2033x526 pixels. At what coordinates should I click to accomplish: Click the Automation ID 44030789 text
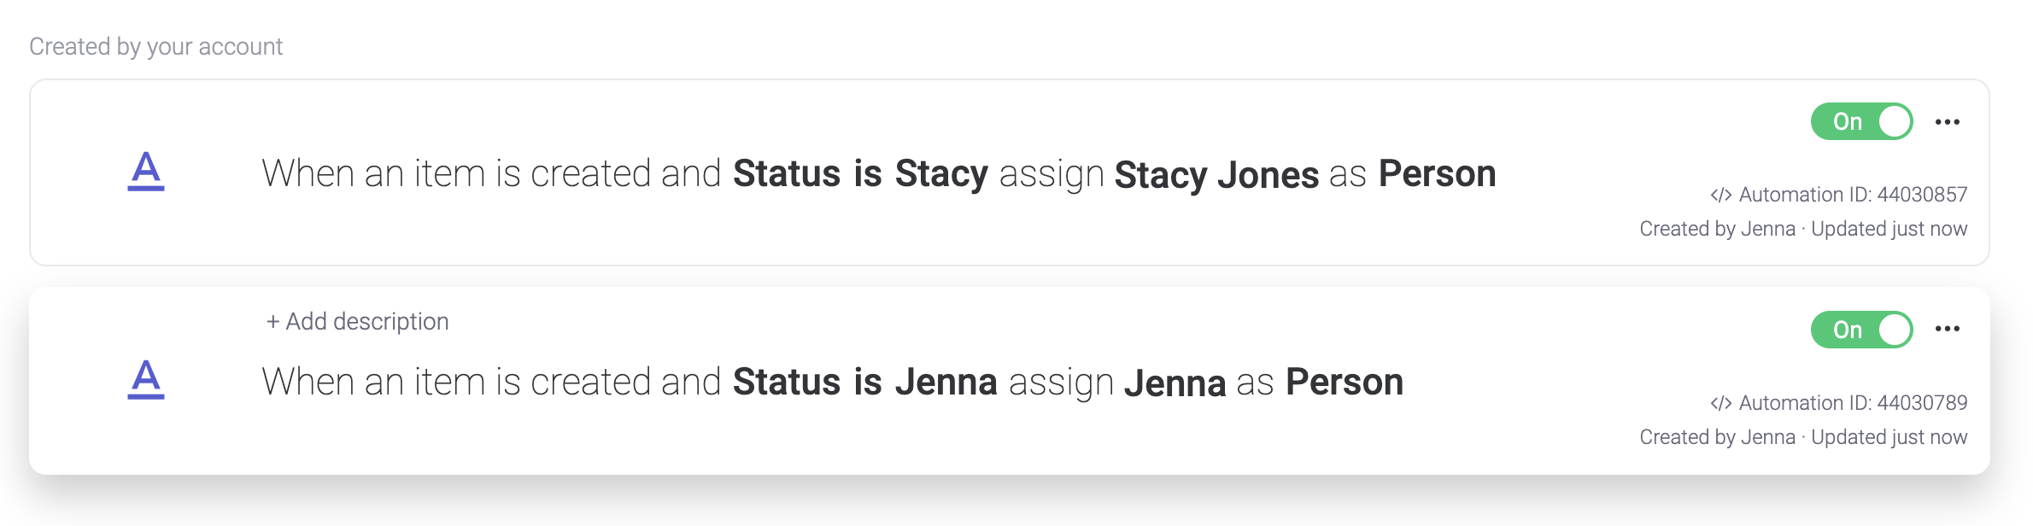tap(1853, 404)
